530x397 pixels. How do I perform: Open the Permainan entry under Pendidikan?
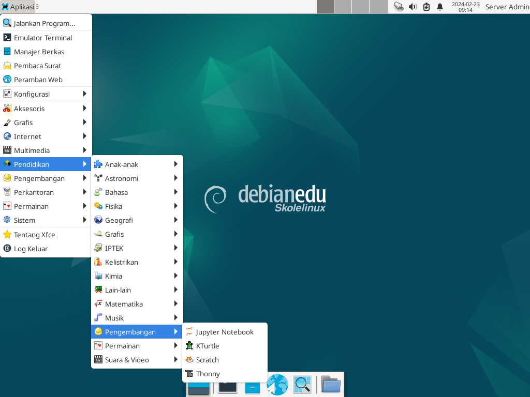pos(137,346)
